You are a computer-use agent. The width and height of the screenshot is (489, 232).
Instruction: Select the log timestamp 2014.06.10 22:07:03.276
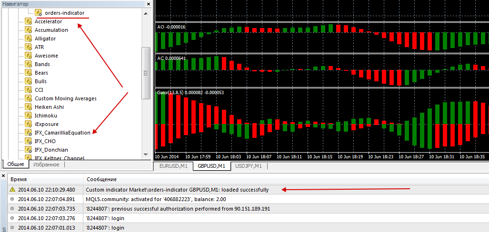click(47, 218)
